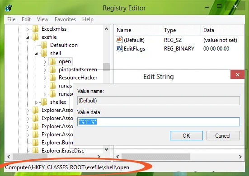Expand the runas key
The height and width of the screenshot is (176, 249).
[x=45, y=86]
